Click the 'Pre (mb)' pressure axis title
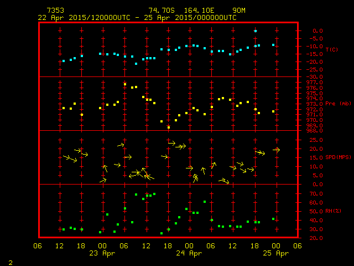Image resolution: width=354 pixels, height=266 pixels. (338, 104)
